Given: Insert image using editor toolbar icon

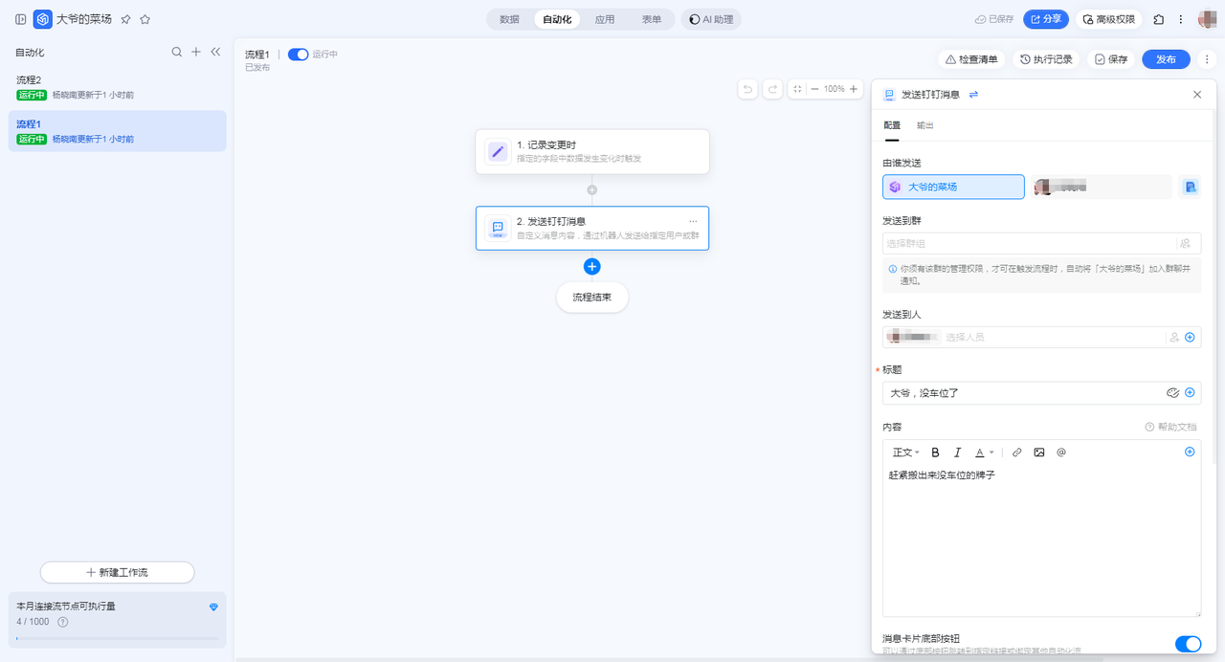Looking at the screenshot, I should point(1038,452).
